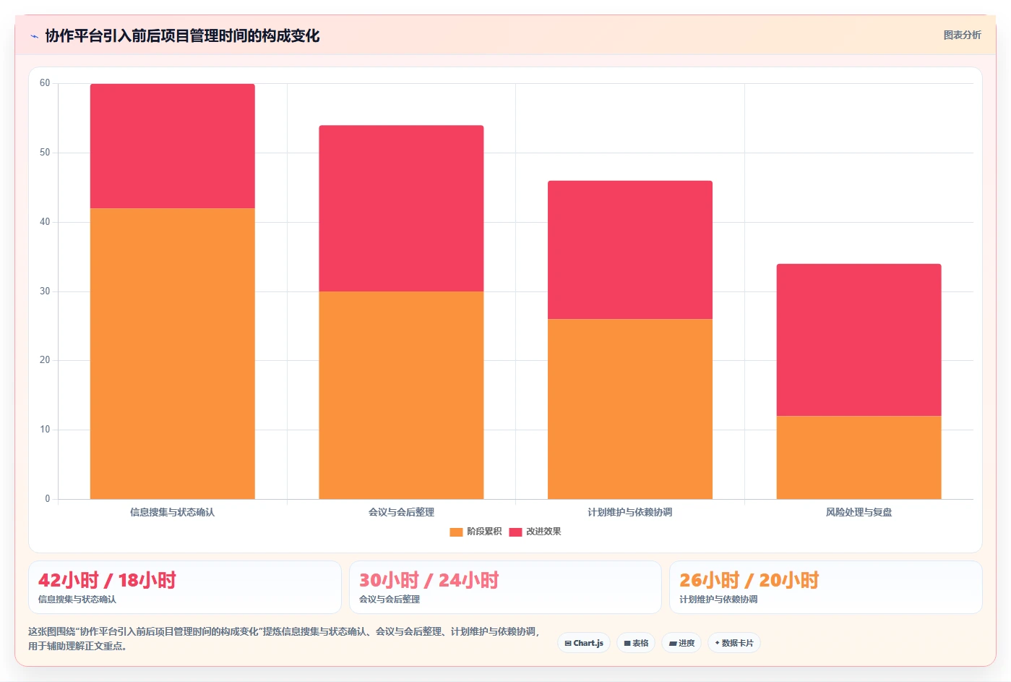Click the y-axis value 60
Viewport: 1011px width, 682px height.
coord(45,83)
